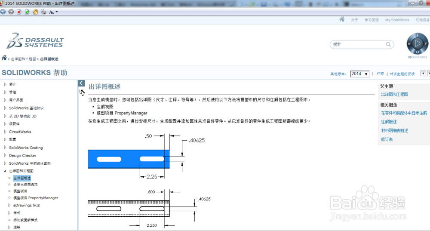Open the 注解概述 related link
430x231 pixels.
click(389, 122)
